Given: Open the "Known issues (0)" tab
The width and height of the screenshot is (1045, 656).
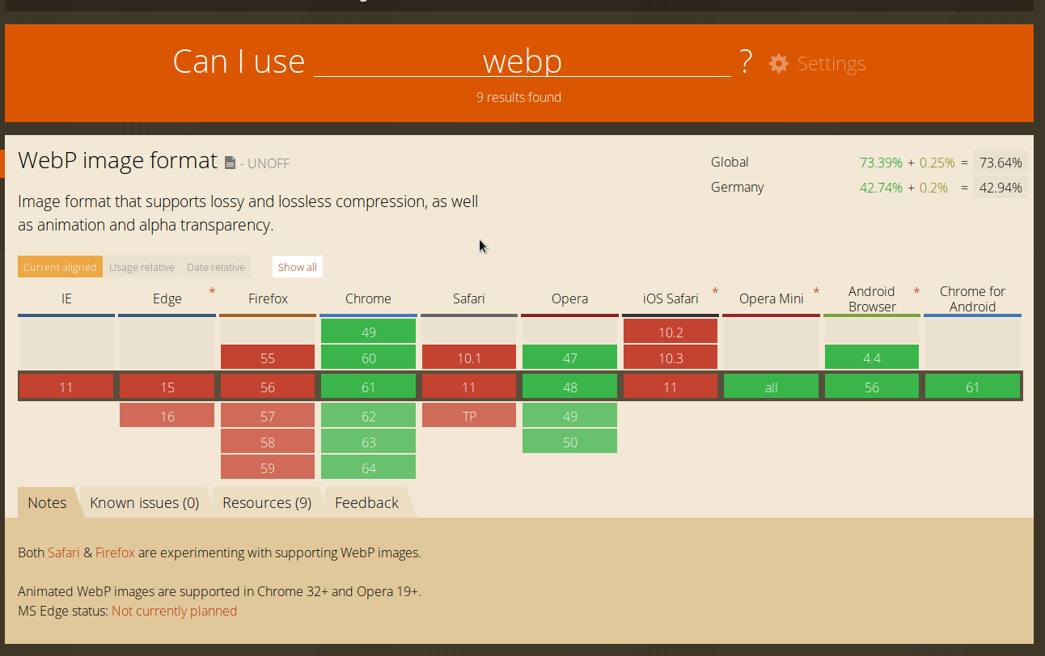Looking at the screenshot, I should tap(143, 502).
